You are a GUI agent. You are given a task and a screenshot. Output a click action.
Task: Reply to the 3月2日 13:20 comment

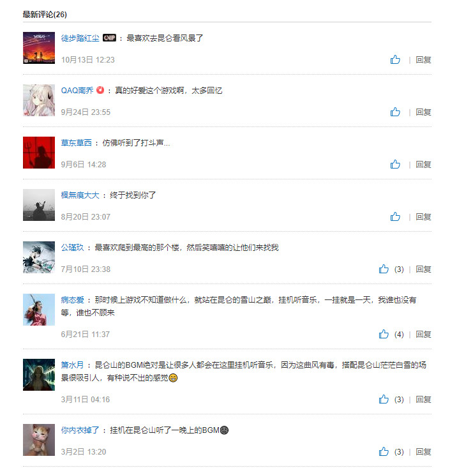(423, 452)
